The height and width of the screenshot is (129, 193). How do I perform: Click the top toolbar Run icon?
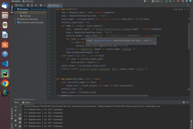pos(166,1)
